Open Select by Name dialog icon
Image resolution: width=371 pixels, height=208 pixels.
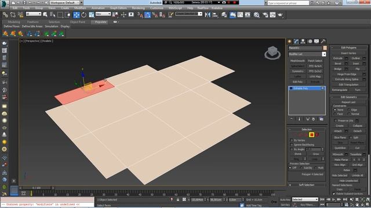(53, 15)
